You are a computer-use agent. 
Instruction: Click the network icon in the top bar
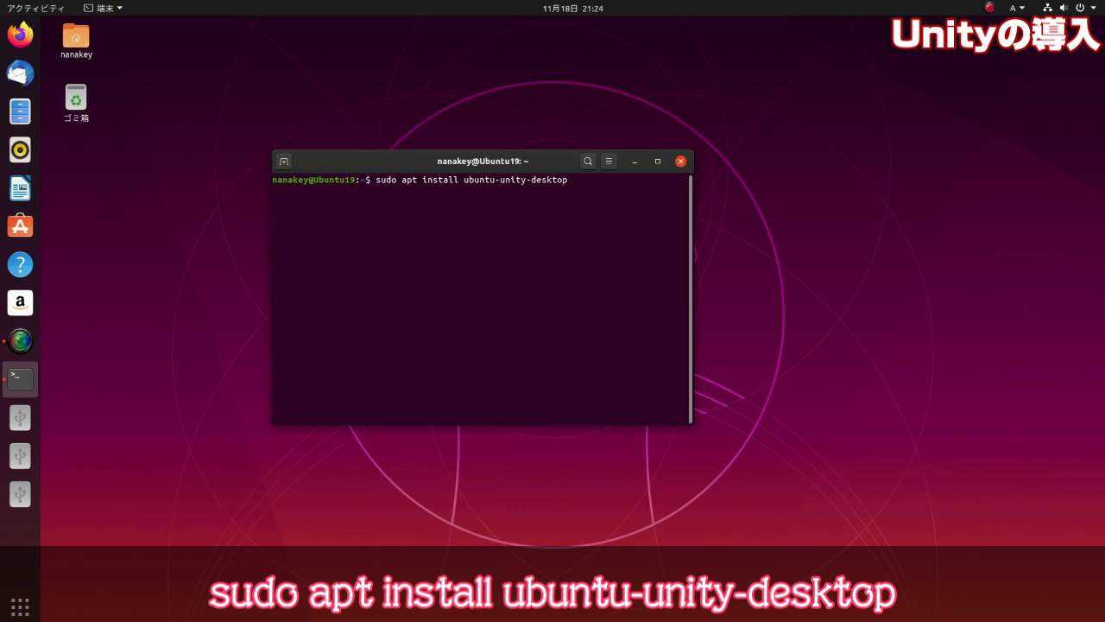click(1048, 8)
